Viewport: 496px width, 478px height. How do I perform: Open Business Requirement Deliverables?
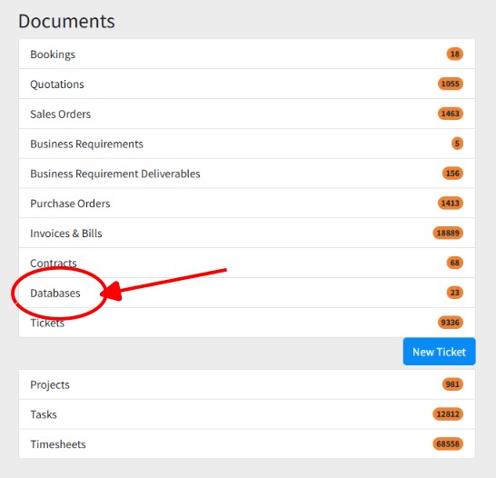(x=247, y=174)
